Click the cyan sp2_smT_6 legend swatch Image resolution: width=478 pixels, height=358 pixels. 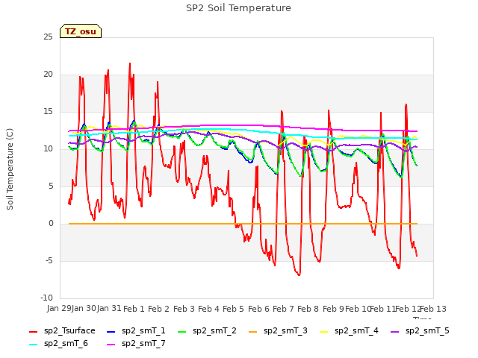(33, 345)
